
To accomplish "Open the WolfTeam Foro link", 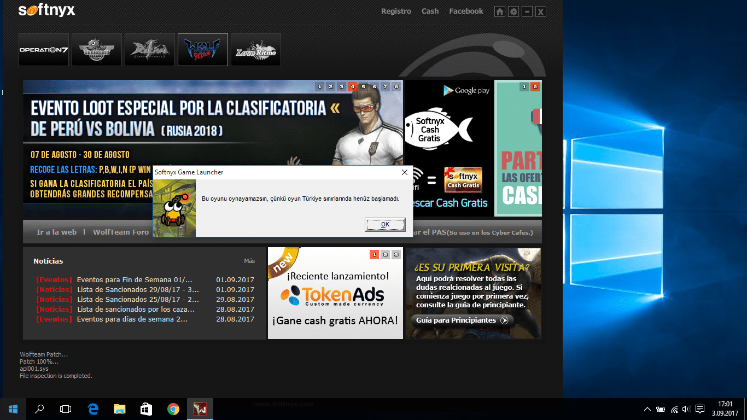I will click(x=121, y=232).
